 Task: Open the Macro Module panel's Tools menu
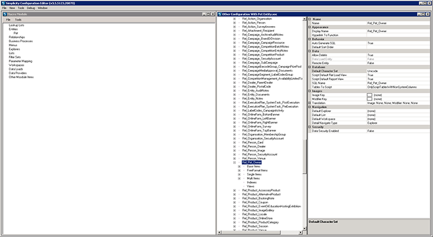click(x=18, y=20)
